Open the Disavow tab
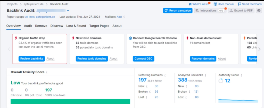The image size is (264, 108). coord(57,26)
